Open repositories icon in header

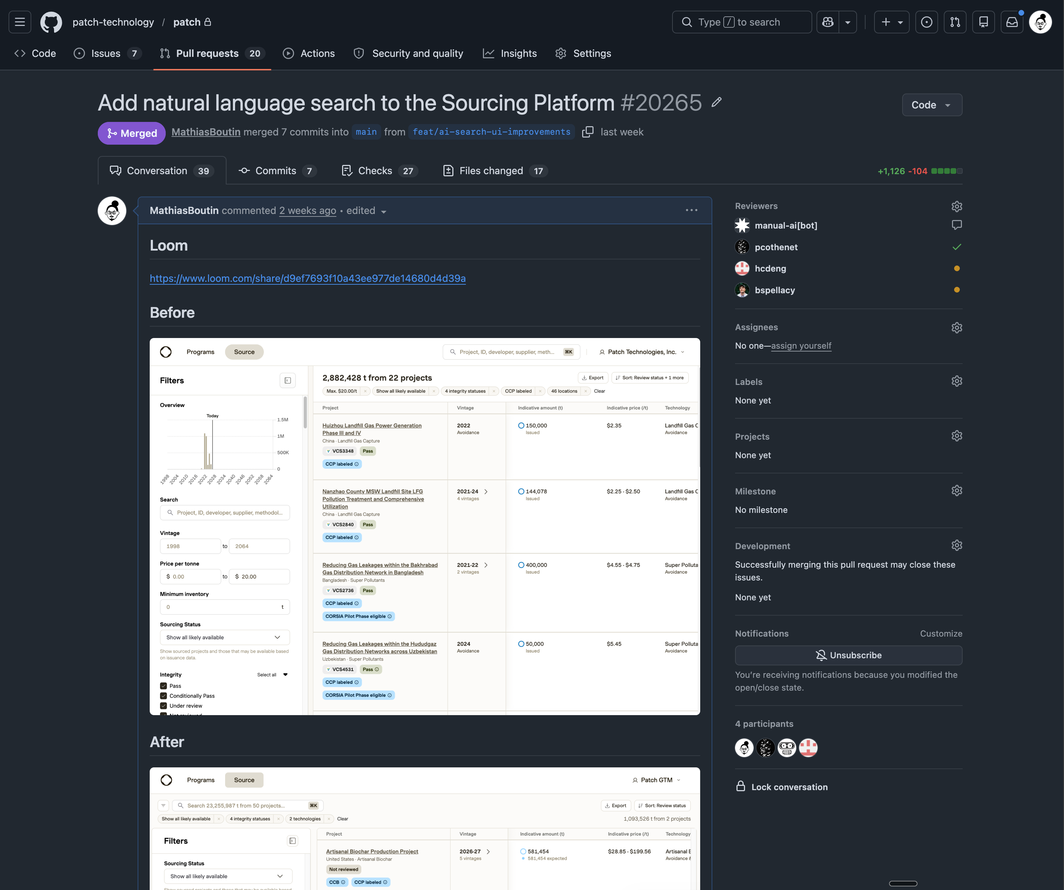pyautogui.click(x=983, y=22)
